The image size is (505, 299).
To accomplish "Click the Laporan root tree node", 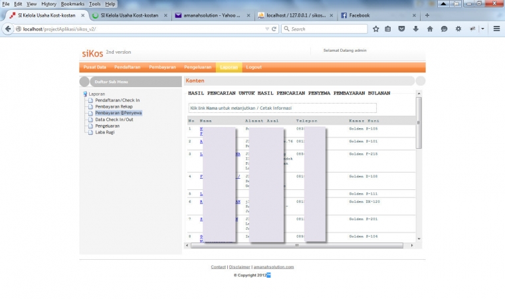I will click(97, 94).
